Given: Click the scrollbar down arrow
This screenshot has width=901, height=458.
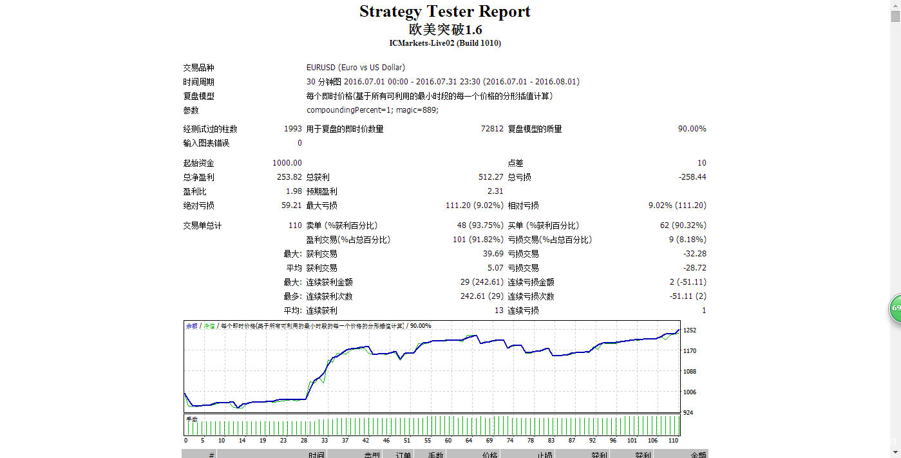Looking at the screenshot, I should pyautogui.click(x=895, y=453).
